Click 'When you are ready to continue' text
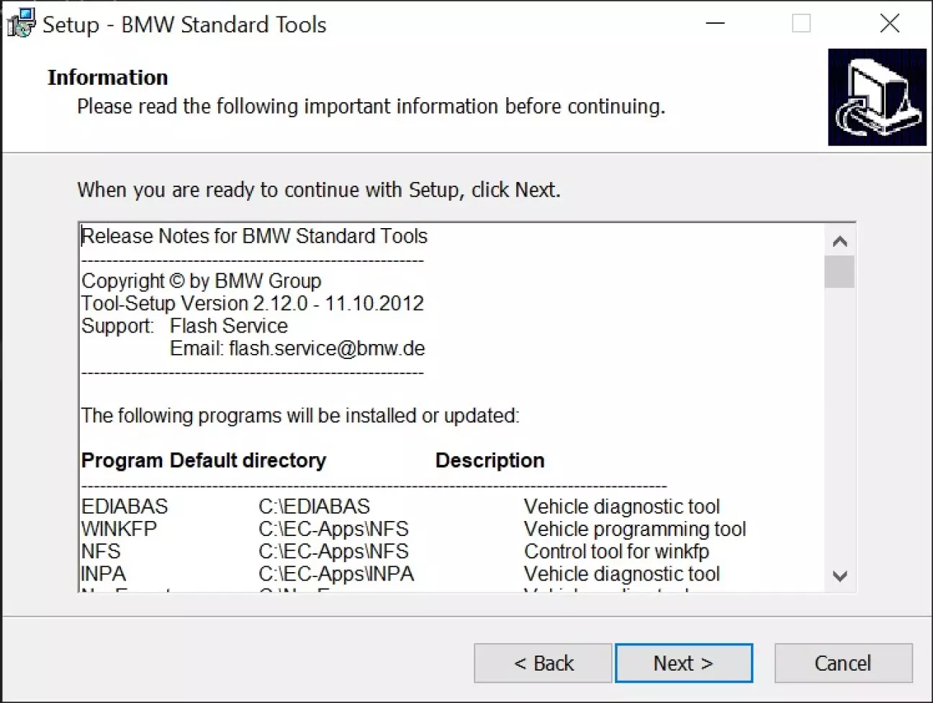This screenshot has height=703, width=933. coord(318,190)
